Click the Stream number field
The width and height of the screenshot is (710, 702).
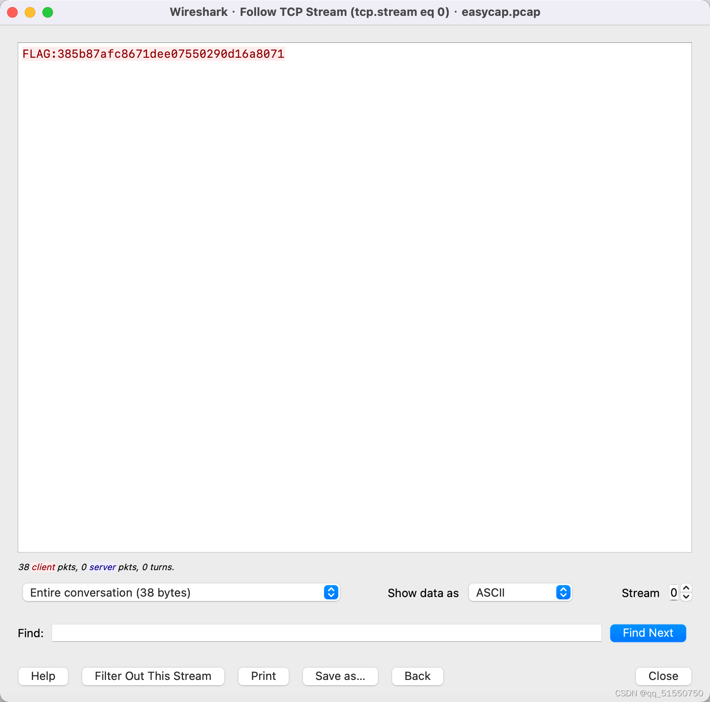click(674, 593)
